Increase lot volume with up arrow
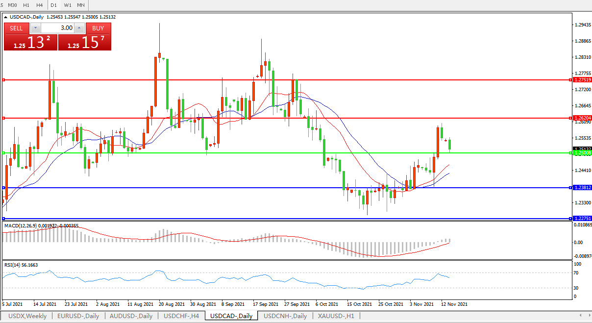The height and width of the screenshot is (323, 592). click(79, 28)
